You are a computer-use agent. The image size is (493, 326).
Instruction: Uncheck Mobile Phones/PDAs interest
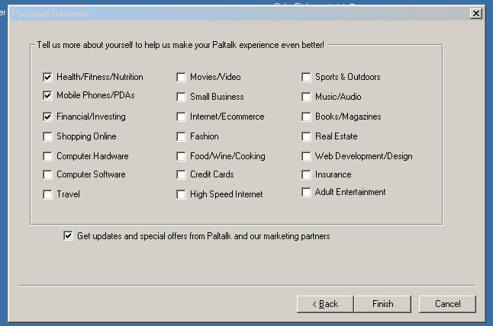pyautogui.click(x=47, y=95)
